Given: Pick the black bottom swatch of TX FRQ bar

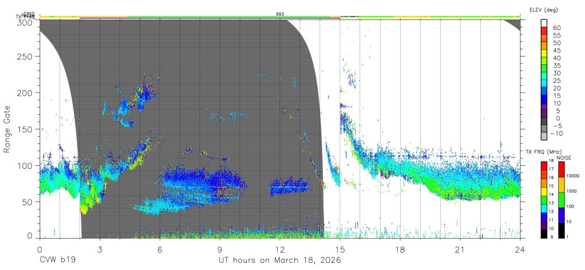Looking at the screenshot, I should [x=544, y=233].
